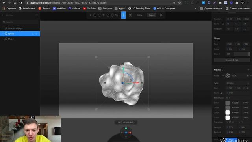Open the YouTube bookmark

point(89,9)
